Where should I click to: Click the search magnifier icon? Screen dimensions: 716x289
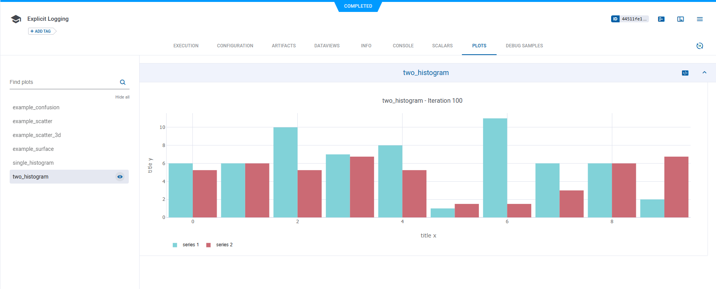click(123, 82)
